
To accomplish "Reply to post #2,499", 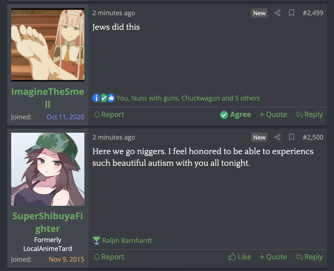I will [x=309, y=115].
